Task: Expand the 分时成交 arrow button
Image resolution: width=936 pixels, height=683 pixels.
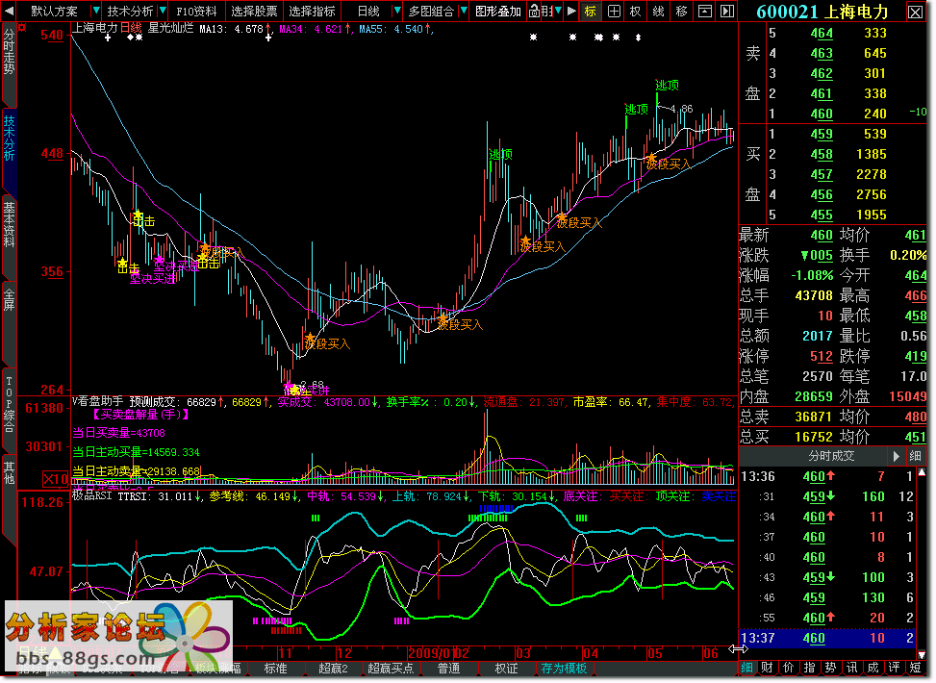Action: pos(896,456)
